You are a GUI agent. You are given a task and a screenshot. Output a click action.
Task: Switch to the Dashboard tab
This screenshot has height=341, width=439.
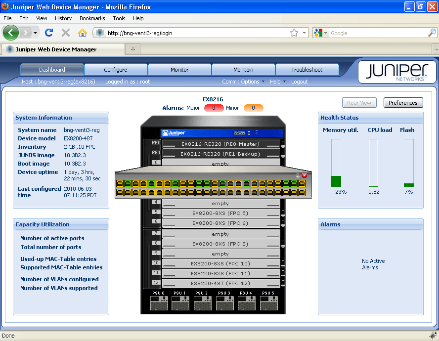[x=52, y=69]
